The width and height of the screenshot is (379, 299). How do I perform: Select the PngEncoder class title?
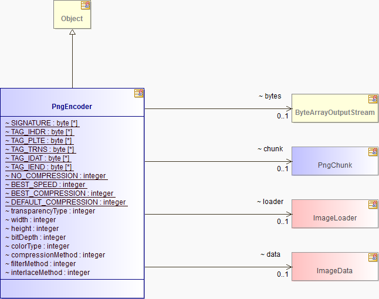pos(72,107)
